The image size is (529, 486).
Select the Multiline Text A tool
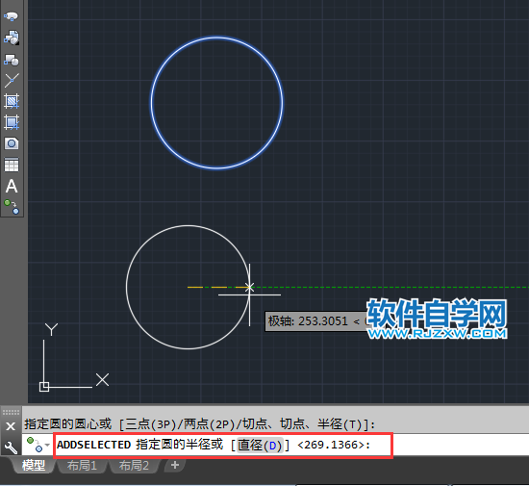pos(12,187)
